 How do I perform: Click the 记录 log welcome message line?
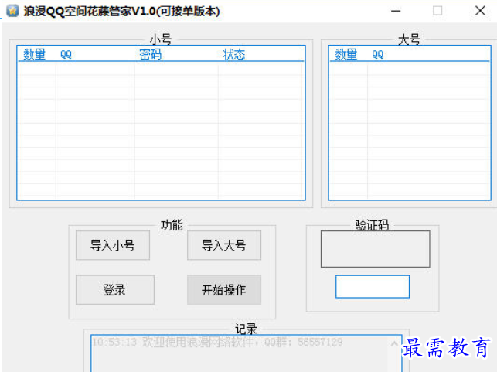(x=217, y=342)
